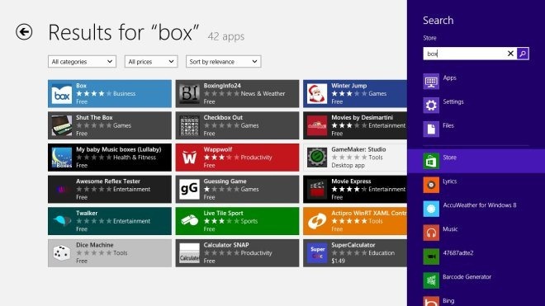
Task: Open the Winter Jump Santa icon
Action: pyautogui.click(x=317, y=94)
